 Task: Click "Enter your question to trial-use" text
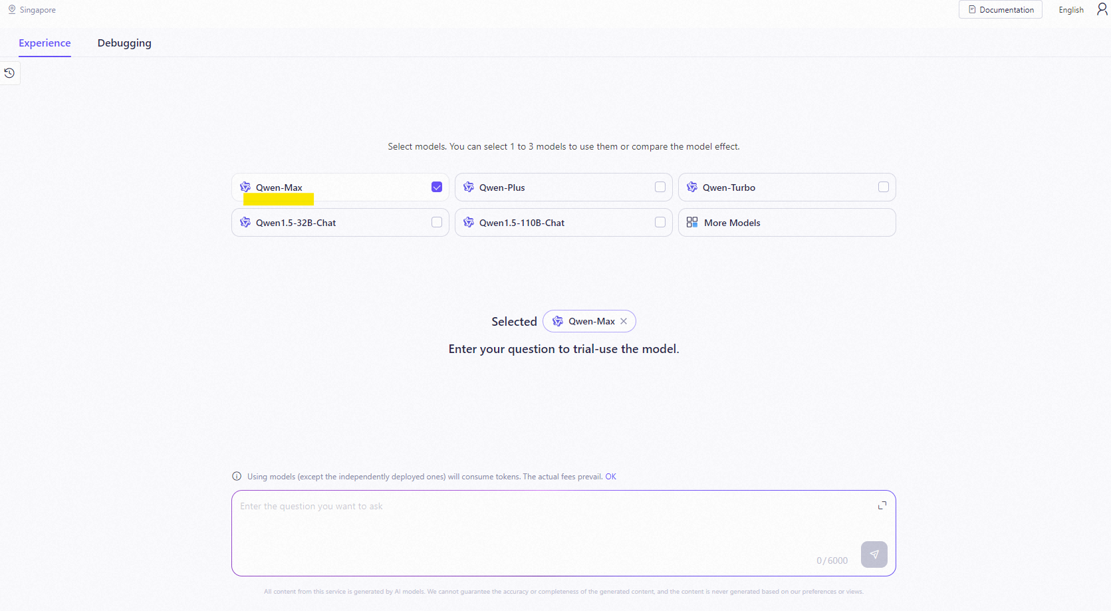click(x=564, y=349)
